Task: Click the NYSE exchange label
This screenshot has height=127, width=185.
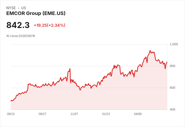Action: [11, 8]
